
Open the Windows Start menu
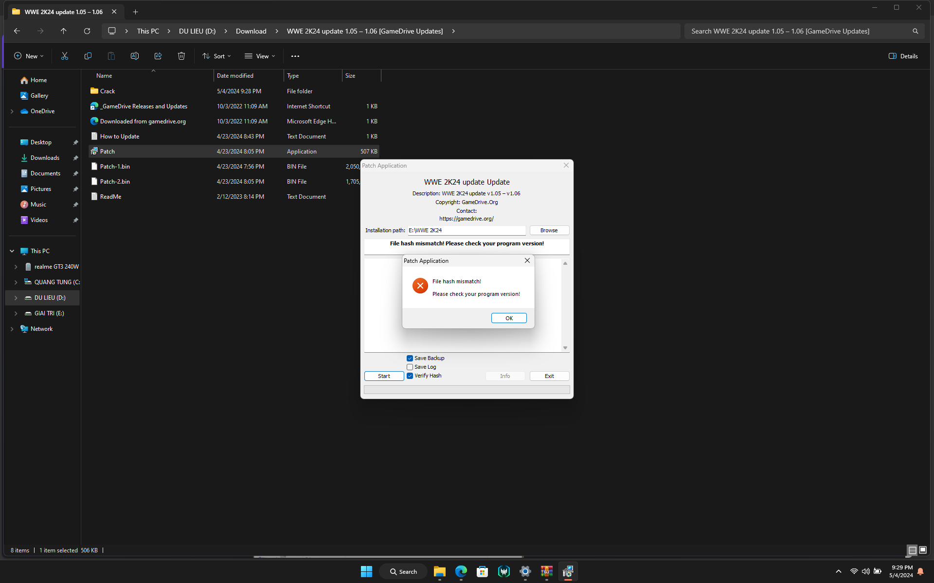(x=366, y=571)
